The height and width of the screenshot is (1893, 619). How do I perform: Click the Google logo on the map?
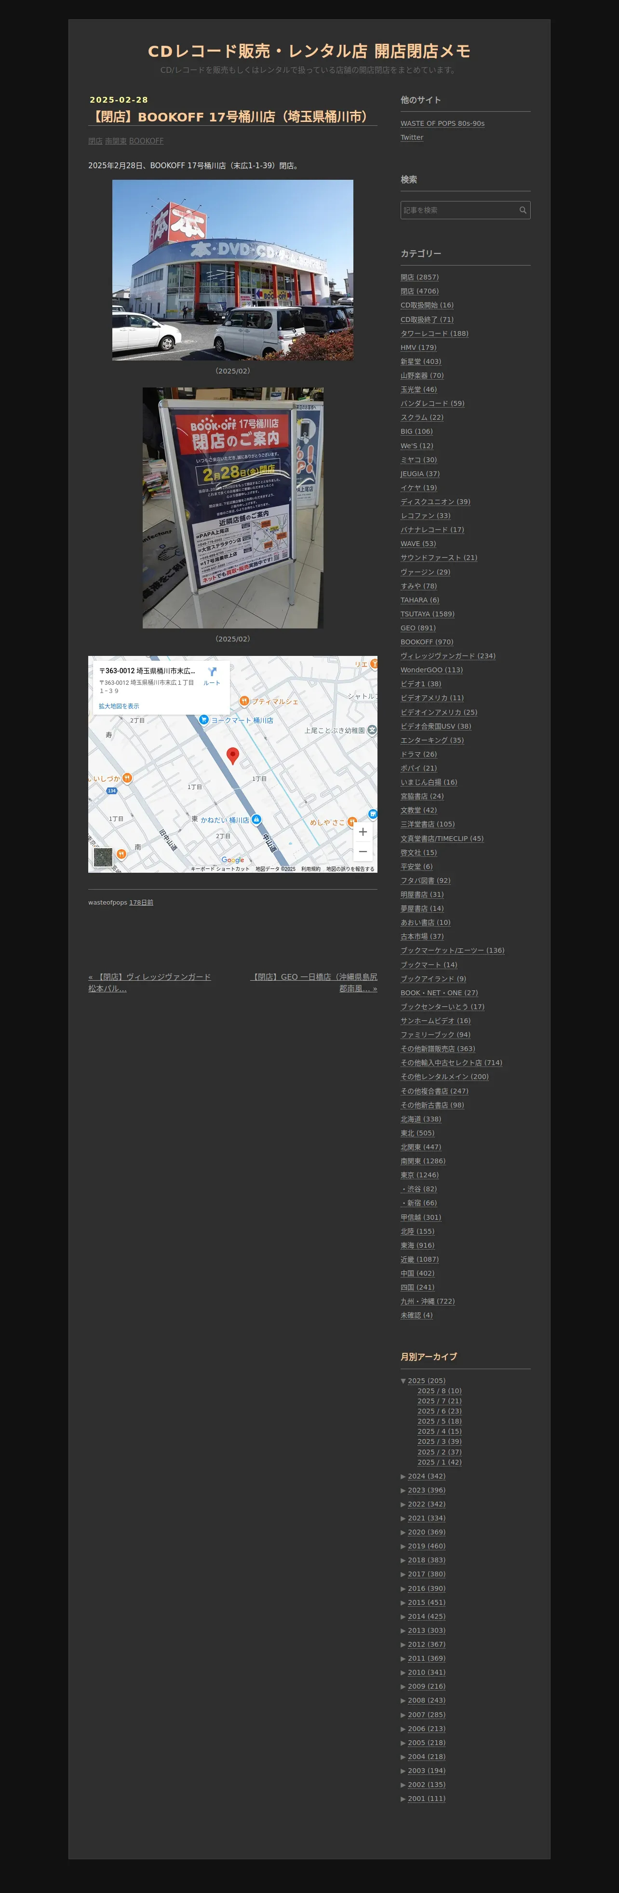click(233, 860)
